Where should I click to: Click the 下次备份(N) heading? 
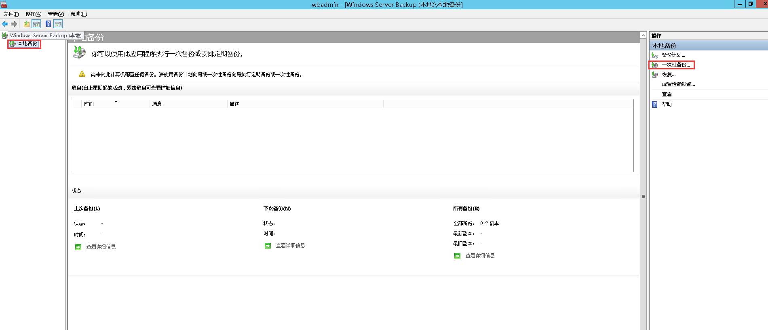pos(277,209)
